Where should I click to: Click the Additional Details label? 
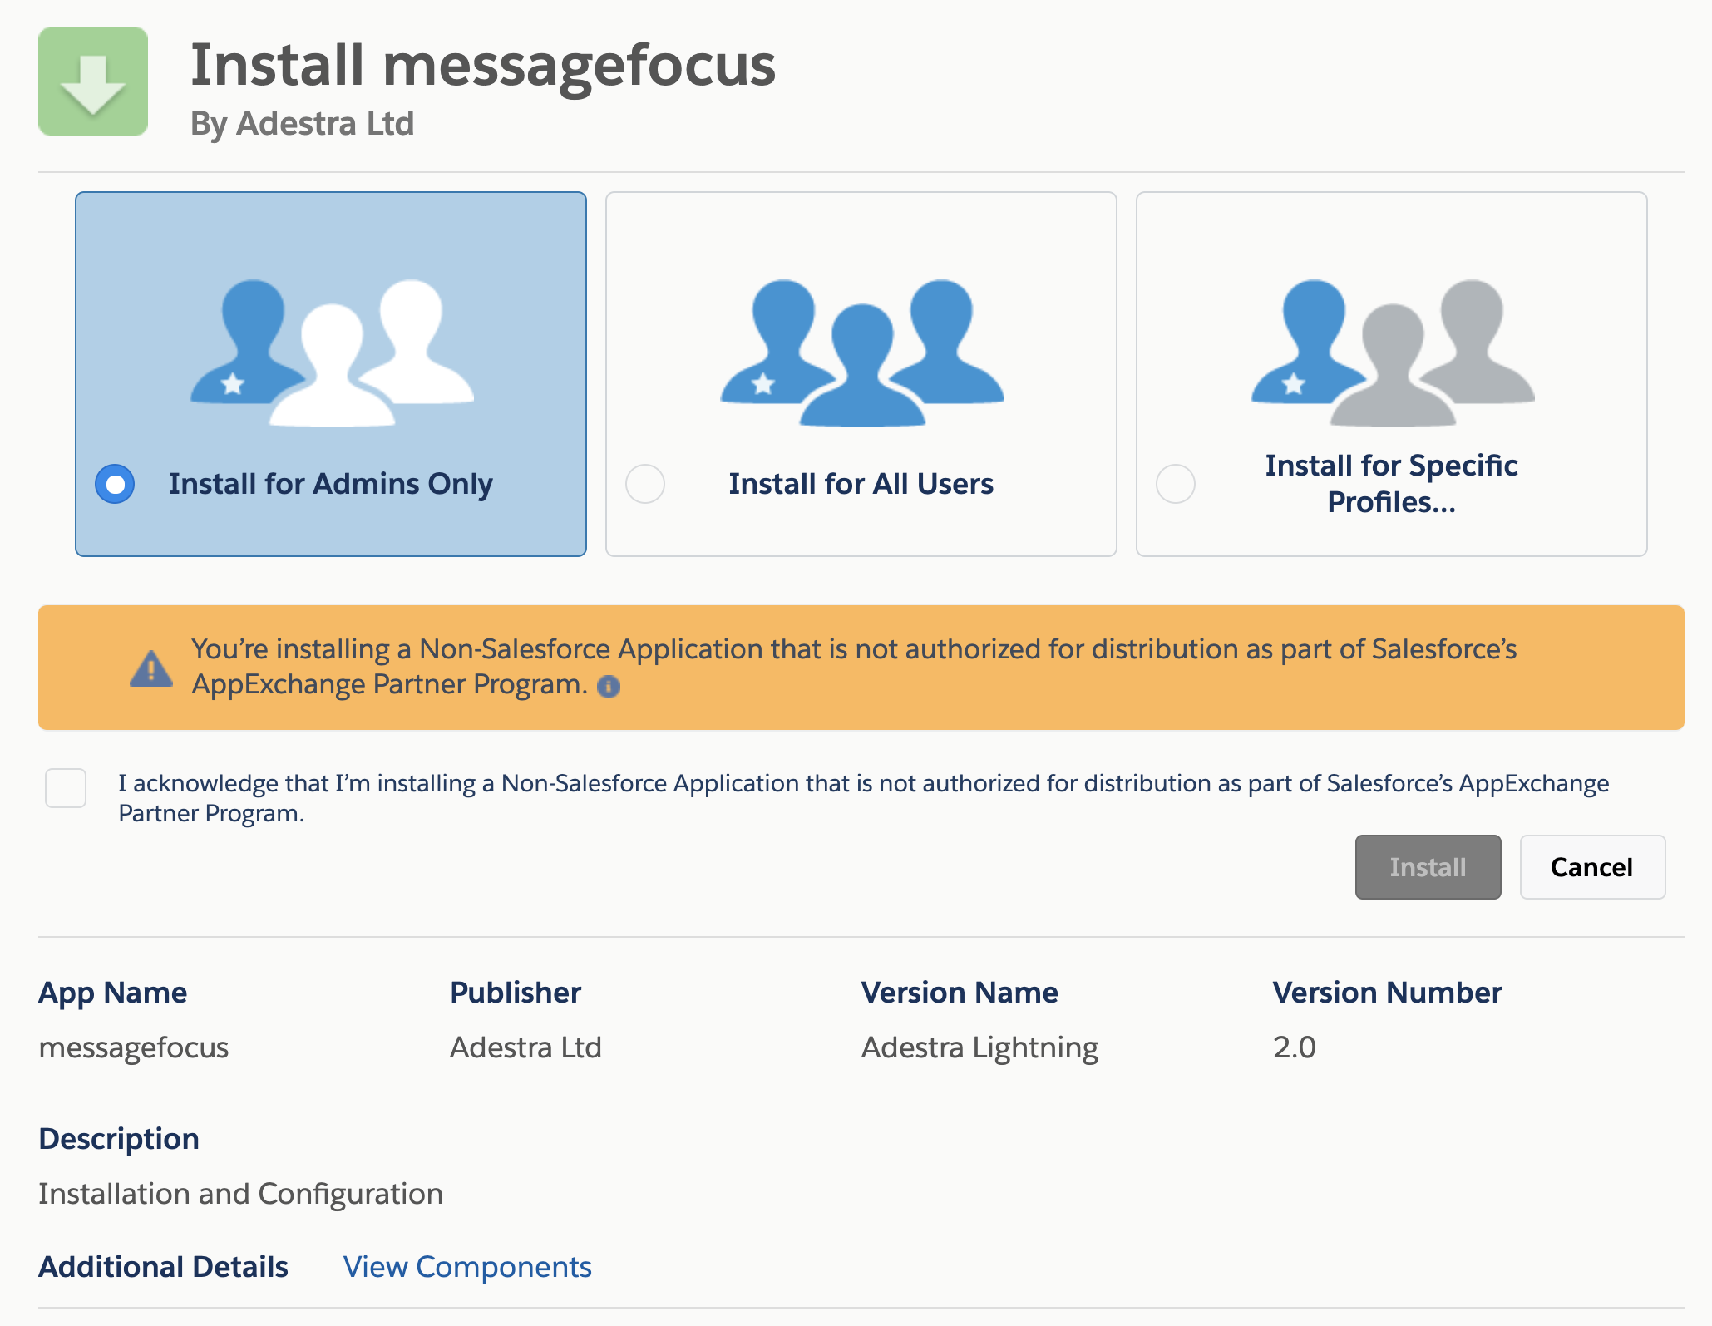163,1267
